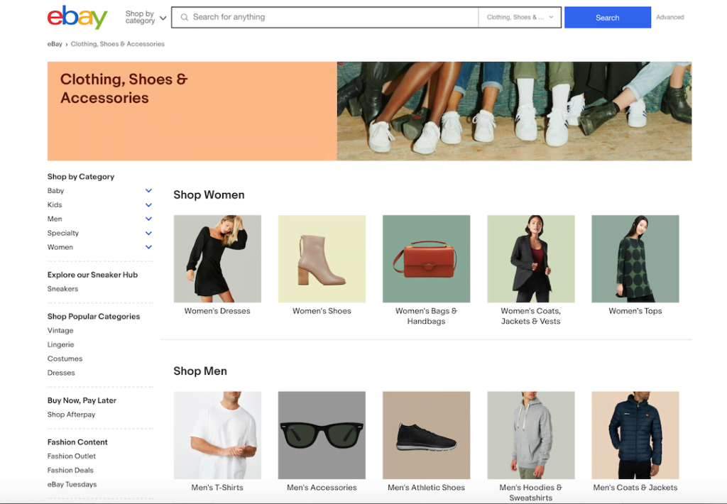The image size is (727, 504).
Task: Click the blue Search button
Action: click(x=608, y=17)
